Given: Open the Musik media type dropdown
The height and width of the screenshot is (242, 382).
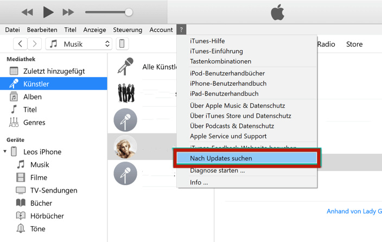Looking at the screenshot, I should coord(79,44).
